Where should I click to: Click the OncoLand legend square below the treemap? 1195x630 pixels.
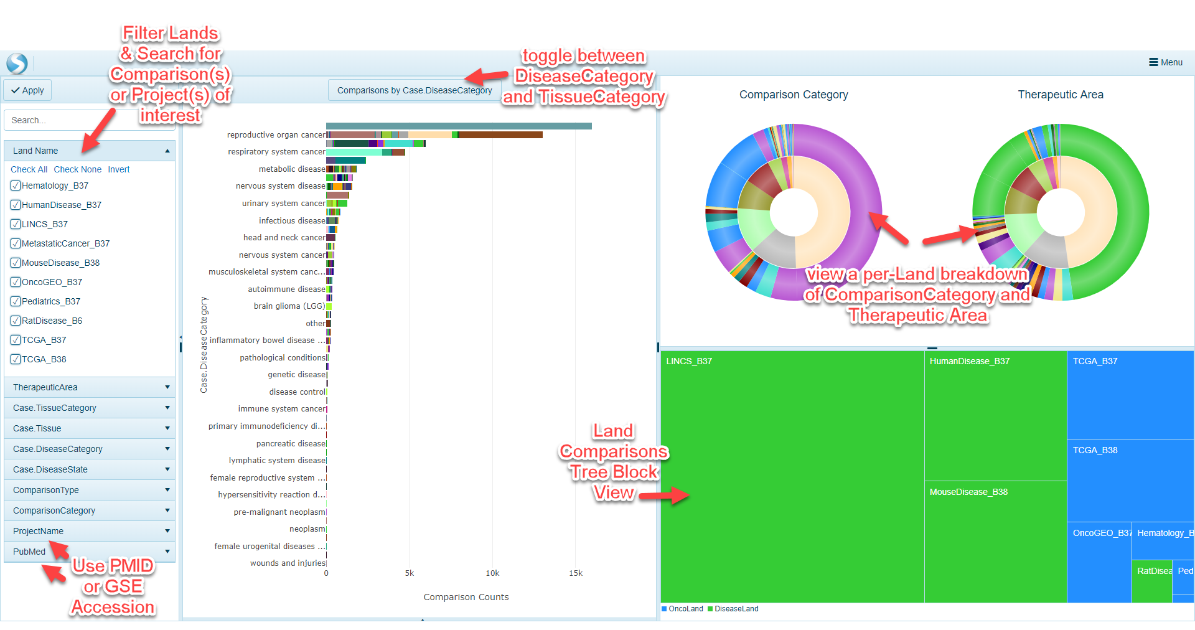tap(666, 609)
